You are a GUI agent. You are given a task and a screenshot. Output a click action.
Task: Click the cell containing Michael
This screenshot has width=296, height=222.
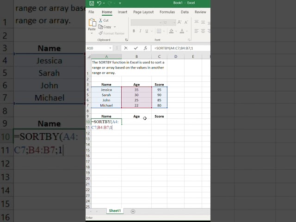(x=106, y=105)
